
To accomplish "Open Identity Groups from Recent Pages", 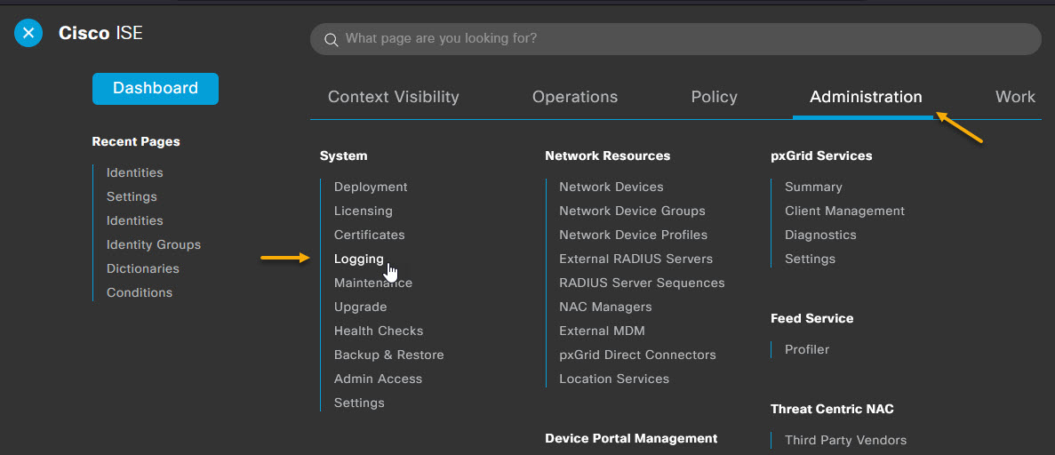I will pyautogui.click(x=154, y=245).
